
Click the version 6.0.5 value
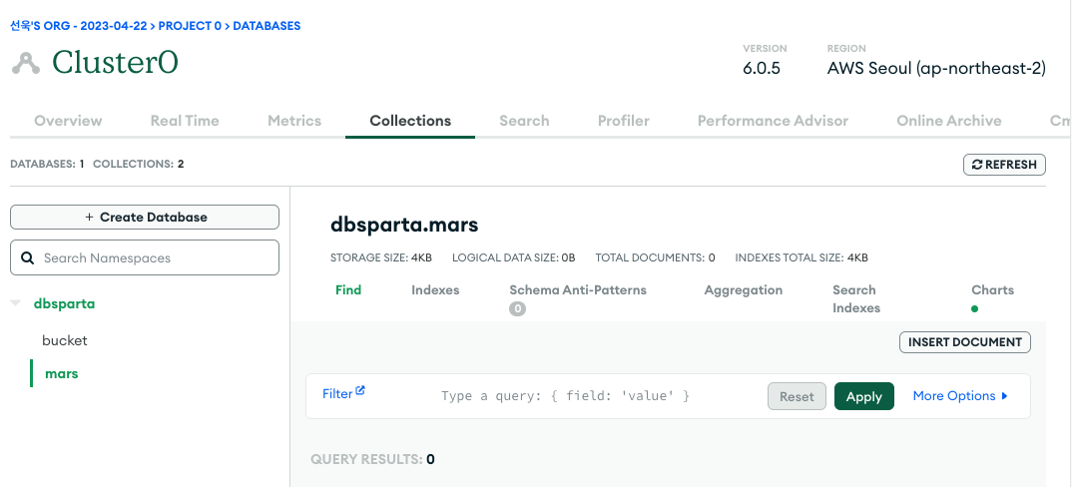pos(762,69)
